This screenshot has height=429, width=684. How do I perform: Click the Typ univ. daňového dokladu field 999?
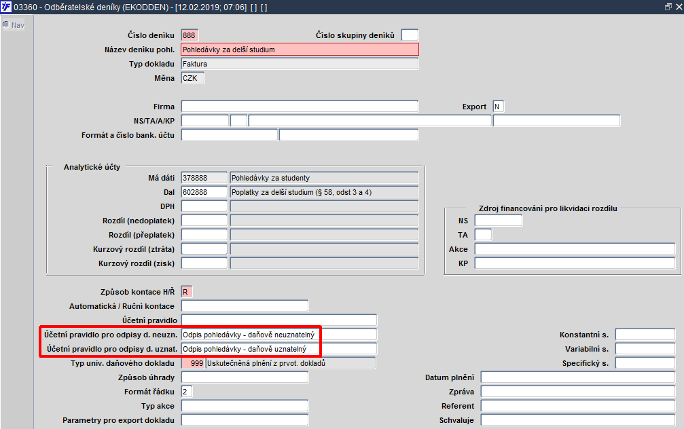(x=193, y=363)
